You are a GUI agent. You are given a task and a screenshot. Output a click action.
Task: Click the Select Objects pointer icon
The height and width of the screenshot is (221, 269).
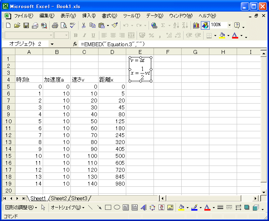point(43,208)
